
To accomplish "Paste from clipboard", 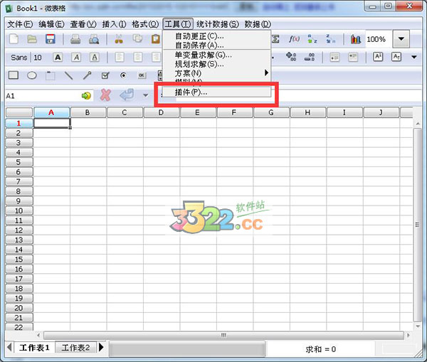I will (156, 39).
